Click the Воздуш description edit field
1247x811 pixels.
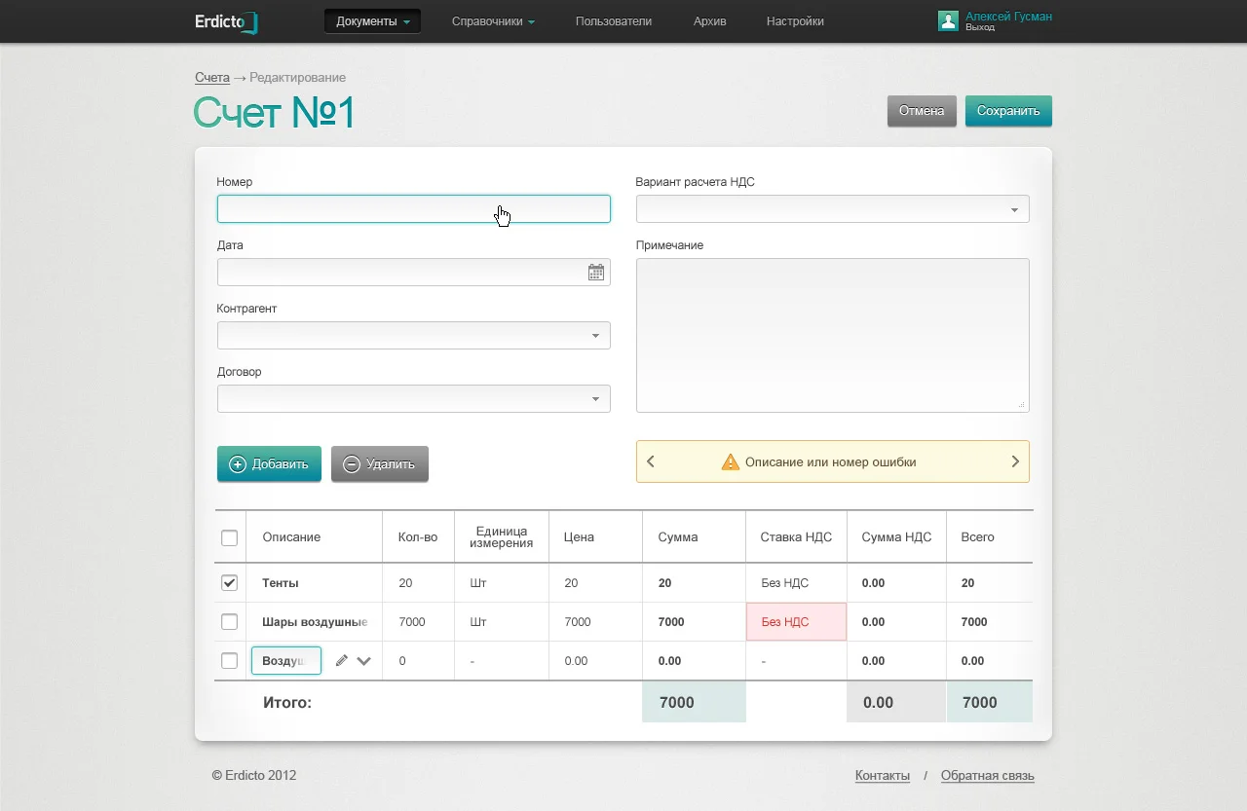coord(286,661)
